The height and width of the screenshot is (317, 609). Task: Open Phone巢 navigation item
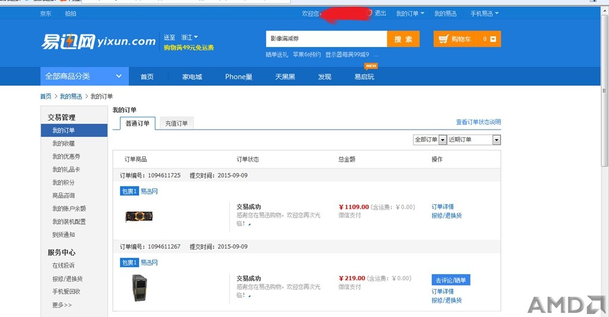coord(238,77)
